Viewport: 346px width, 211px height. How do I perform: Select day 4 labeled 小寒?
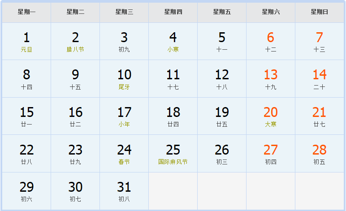173,41
